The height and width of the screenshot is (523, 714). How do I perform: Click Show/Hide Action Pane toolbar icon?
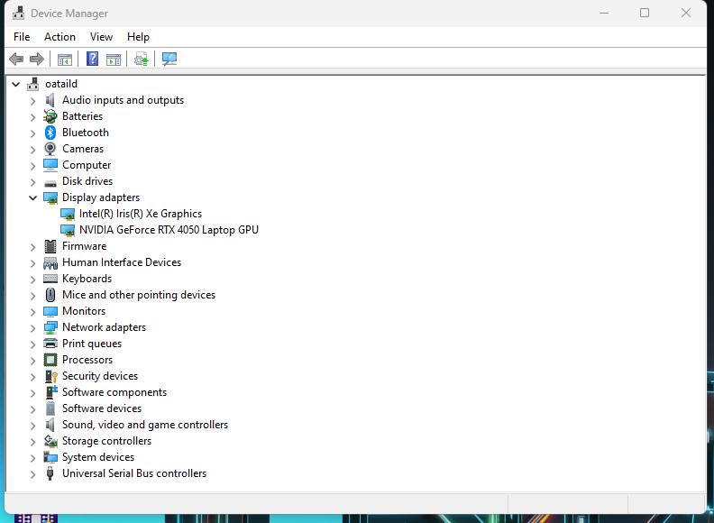[114, 60]
